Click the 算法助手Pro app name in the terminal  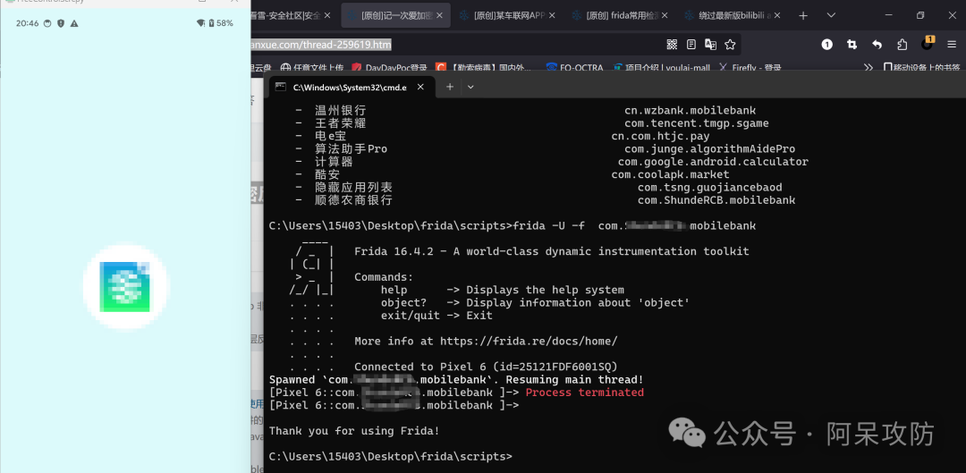351,149
